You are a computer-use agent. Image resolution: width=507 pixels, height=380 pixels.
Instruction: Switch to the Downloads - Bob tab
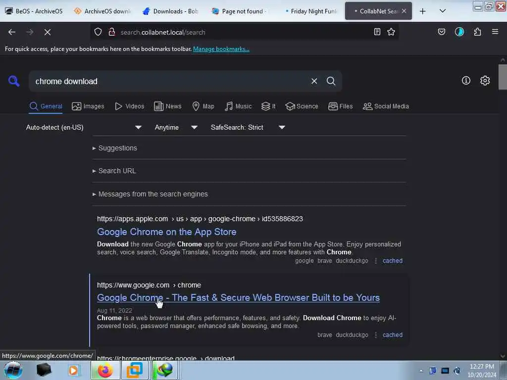point(171,11)
